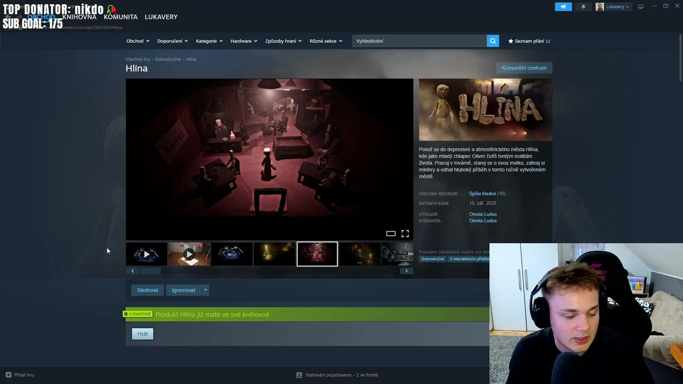Click the Lukavery profile avatar
The width and height of the screenshot is (683, 384).
click(600, 6)
